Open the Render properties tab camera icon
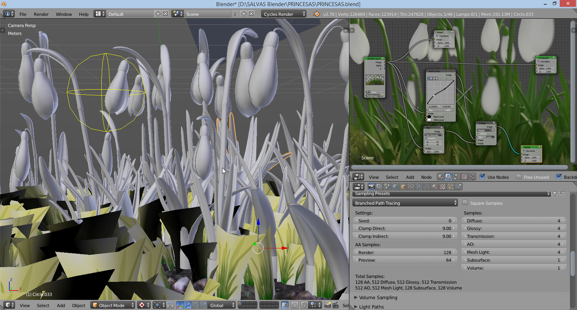This screenshot has width=577, height=310. 371,187
